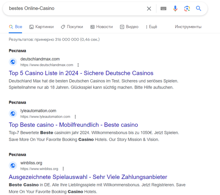Click the winbliss.org site name
Viewport: 220px width, 195px height.
coord(31,163)
